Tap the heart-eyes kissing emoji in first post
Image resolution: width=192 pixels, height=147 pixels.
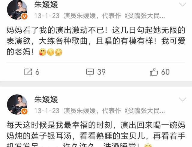(x=43, y=52)
